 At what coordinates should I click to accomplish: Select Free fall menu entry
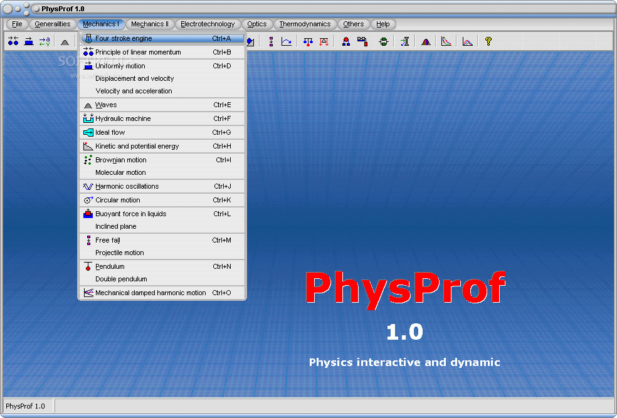[162, 240]
